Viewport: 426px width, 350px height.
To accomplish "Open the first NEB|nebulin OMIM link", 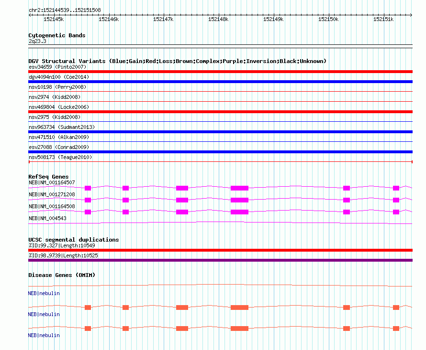I will coord(44,293).
